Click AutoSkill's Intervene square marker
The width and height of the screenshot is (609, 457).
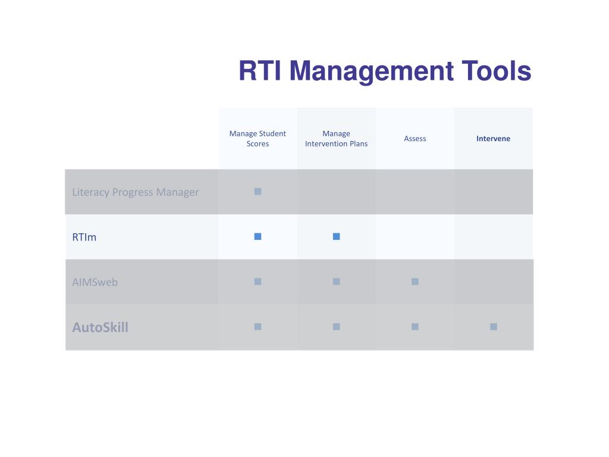(493, 327)
